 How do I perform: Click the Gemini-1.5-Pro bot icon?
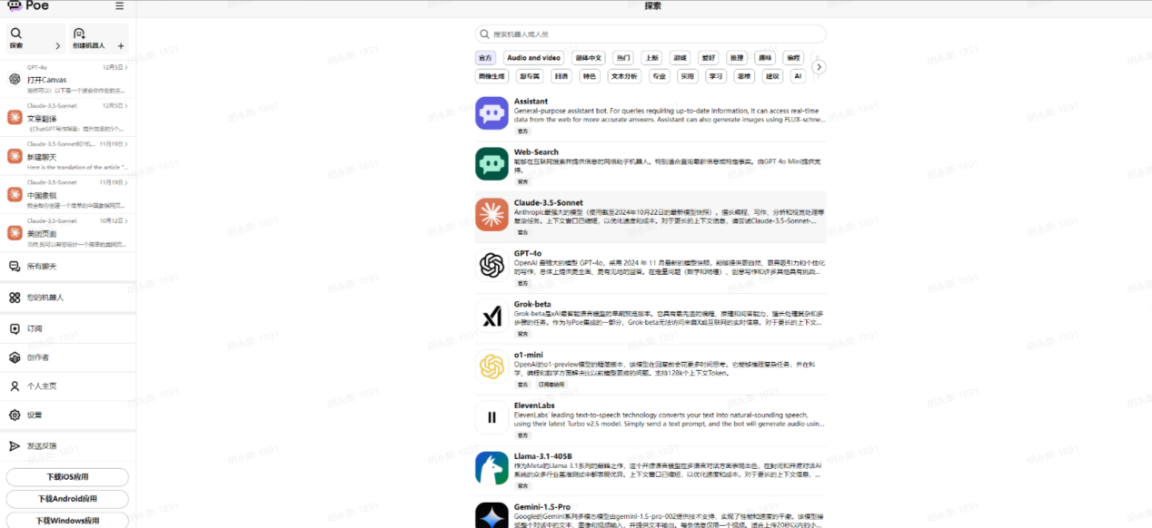click(x=492, y=515)
